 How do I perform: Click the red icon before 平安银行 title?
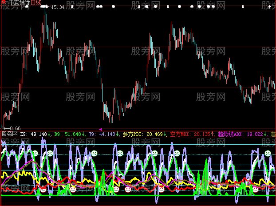click(3, 3)
